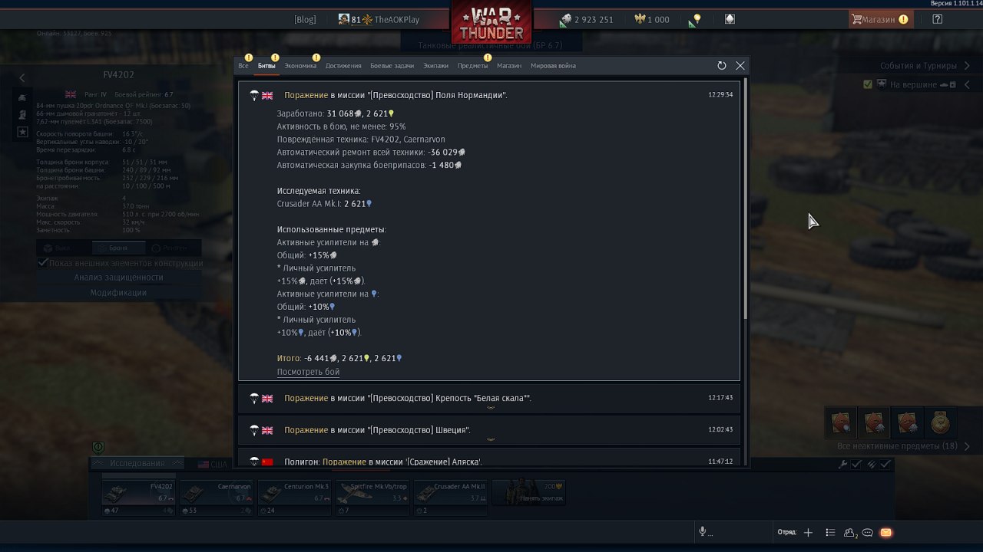Add a squad member with the plus icon
The image size is (983, 552).
(x=808, y=532)
